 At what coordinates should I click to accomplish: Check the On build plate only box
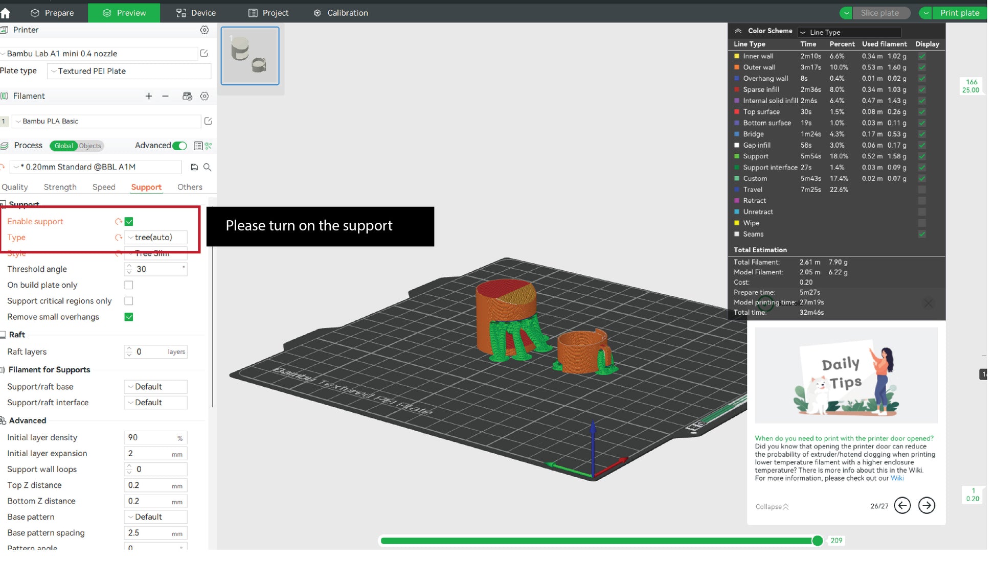pyautogui.click(x=129, y=285)
